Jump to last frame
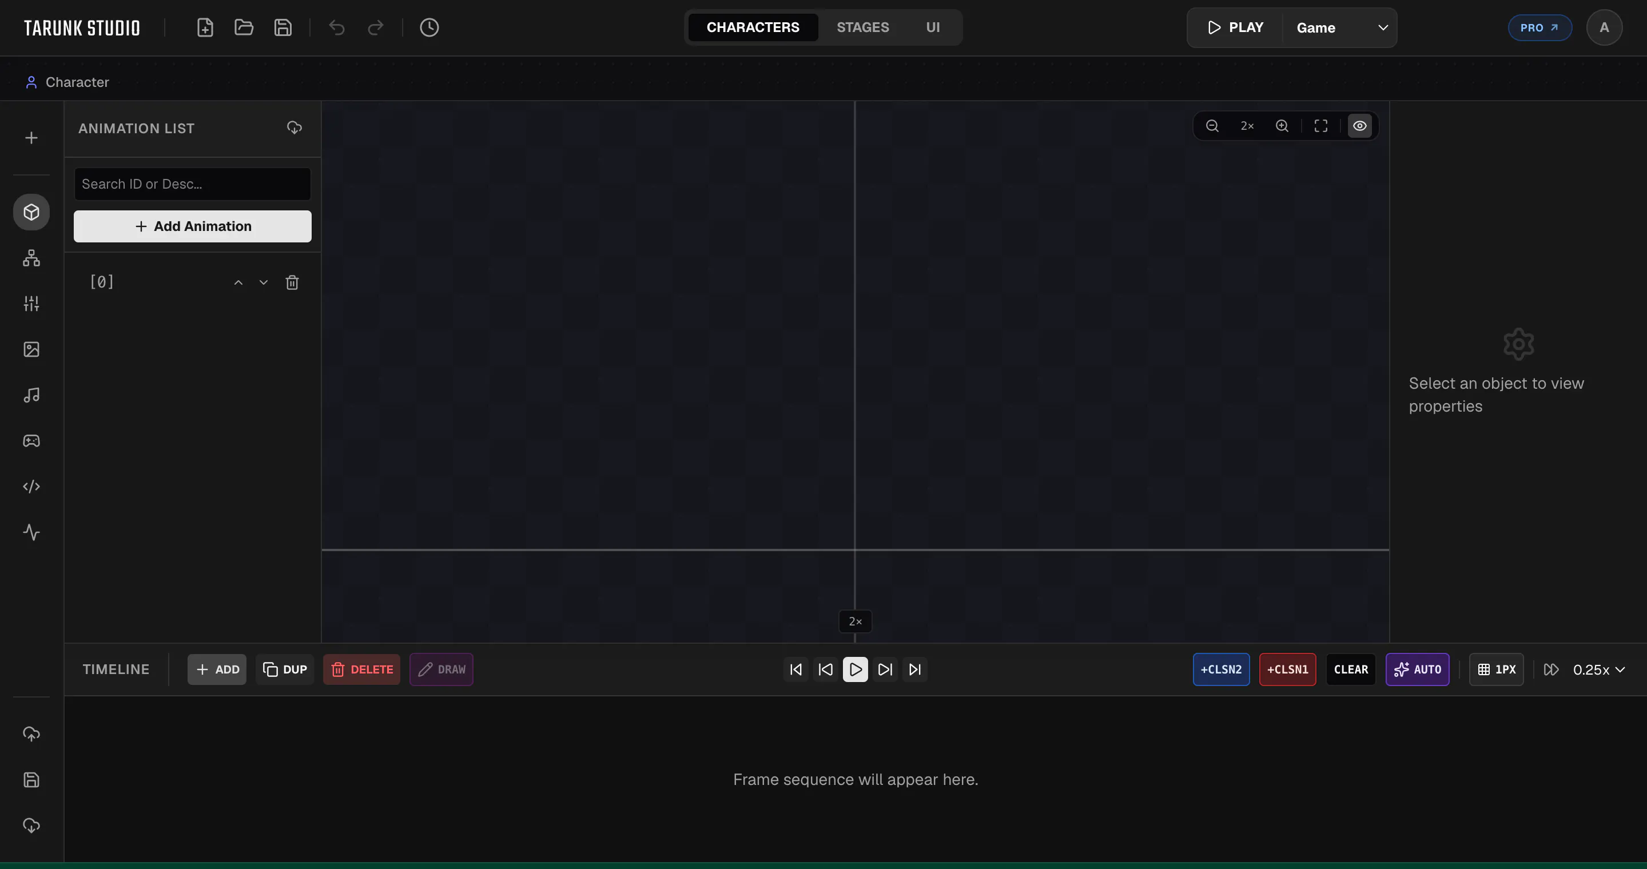 (915, 669)
